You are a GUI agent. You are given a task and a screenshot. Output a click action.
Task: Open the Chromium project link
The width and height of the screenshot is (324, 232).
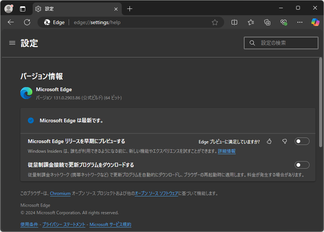click(60, 193)
